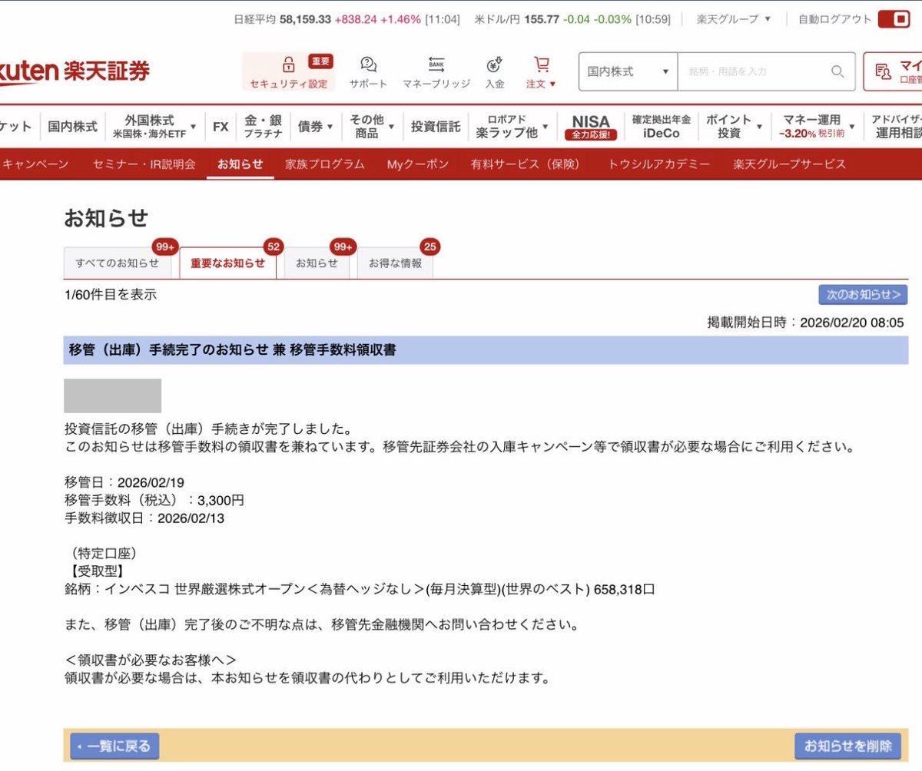The height and width of the screenshot is (771, 922).
Task: Open 楽天グループサービス submenu
Action: click(790, 164)
